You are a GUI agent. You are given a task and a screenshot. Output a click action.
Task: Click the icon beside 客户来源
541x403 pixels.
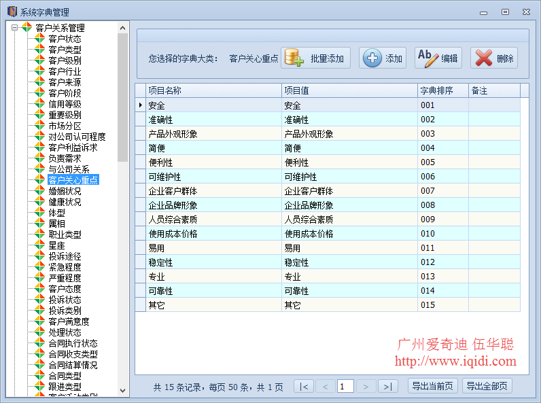click(x=39, y=82)
